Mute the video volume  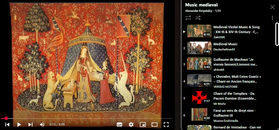point(42,124)
